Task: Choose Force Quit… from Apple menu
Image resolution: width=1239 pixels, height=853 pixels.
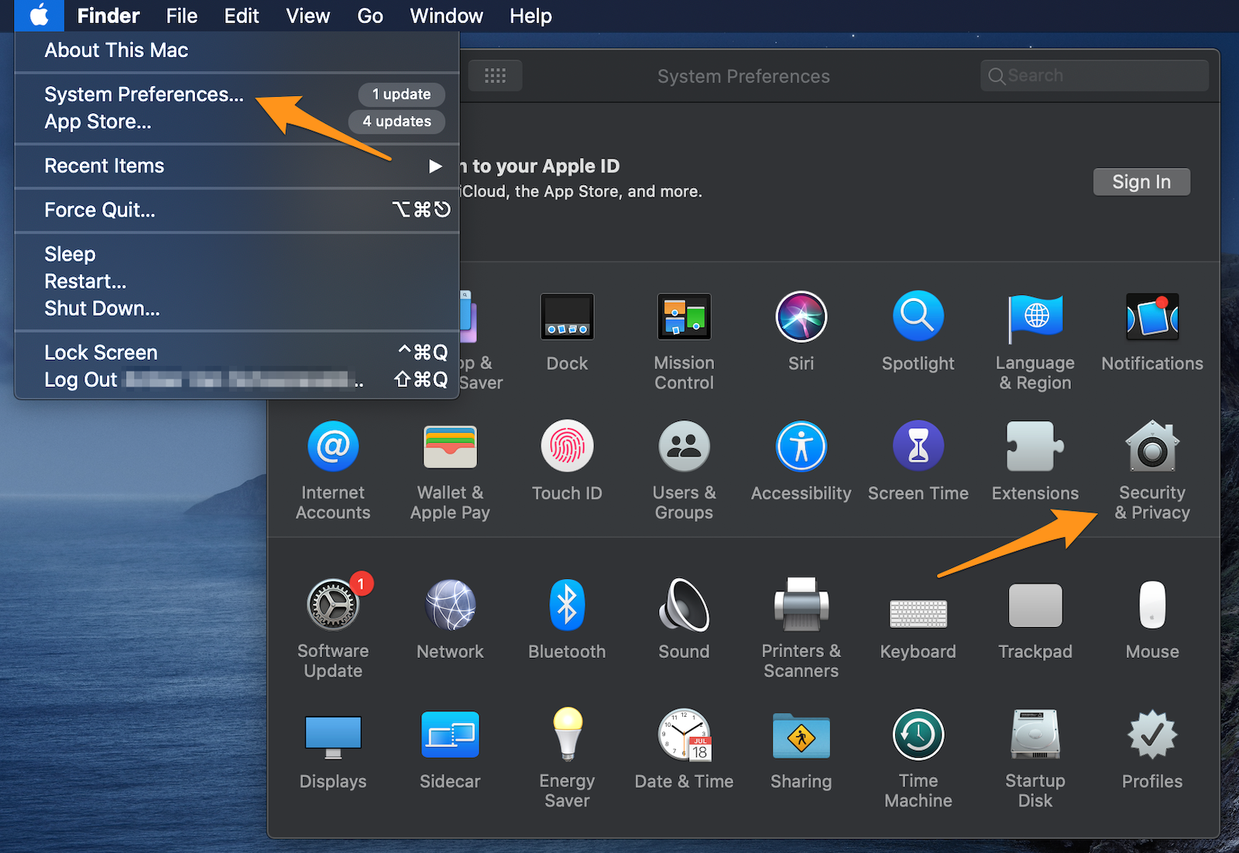Action: 237,210
